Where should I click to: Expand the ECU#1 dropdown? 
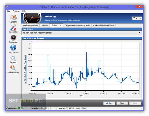pos(137,18)
